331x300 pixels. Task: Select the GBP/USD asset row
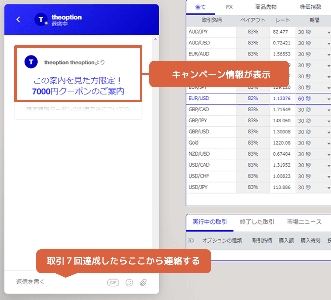(258, 132)
